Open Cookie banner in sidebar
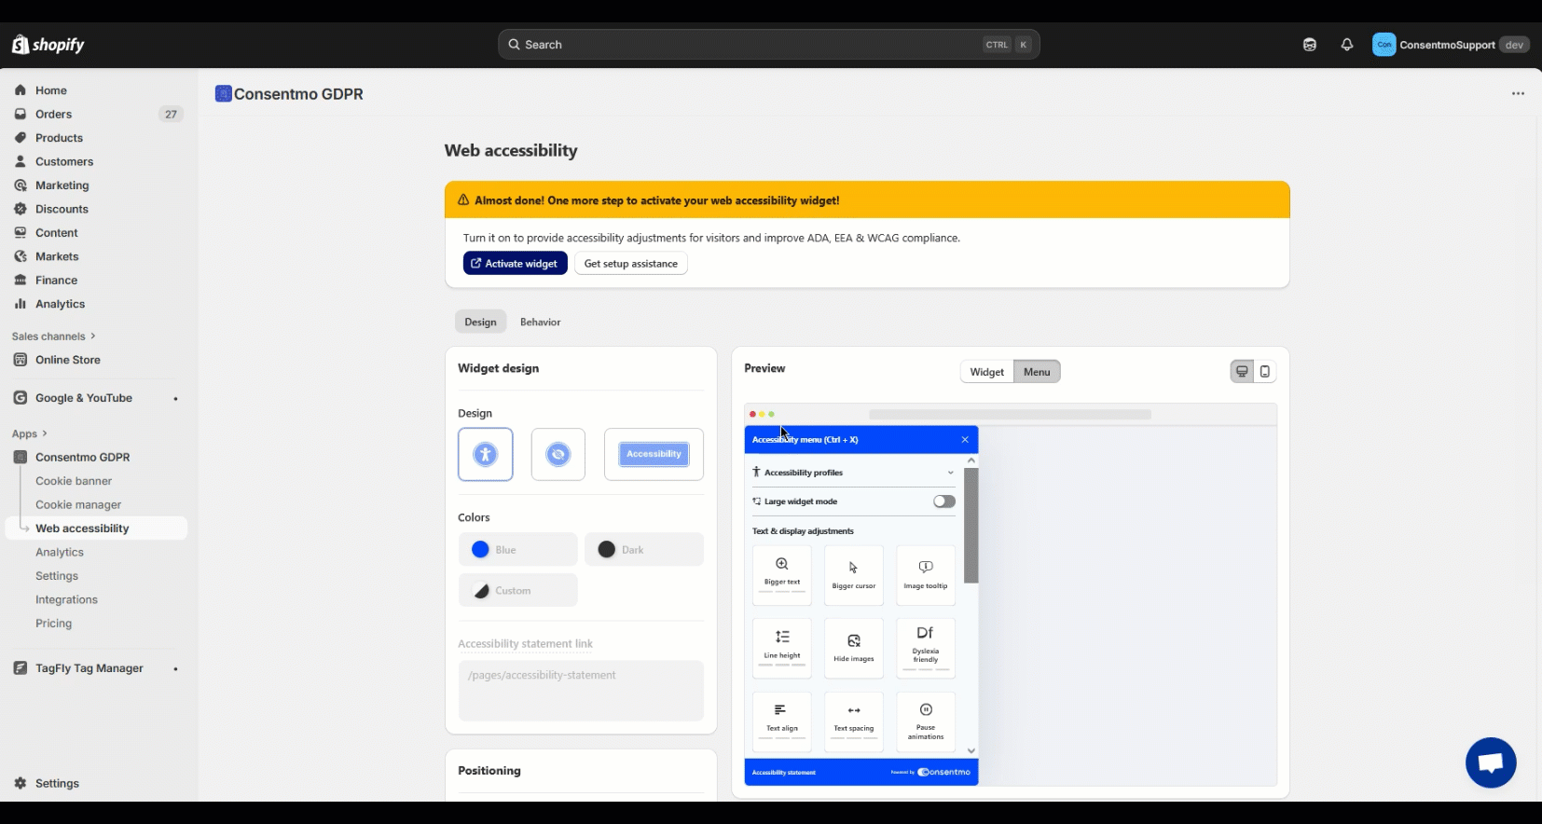This screenshot has height=824, width=1542. (74, 481)
